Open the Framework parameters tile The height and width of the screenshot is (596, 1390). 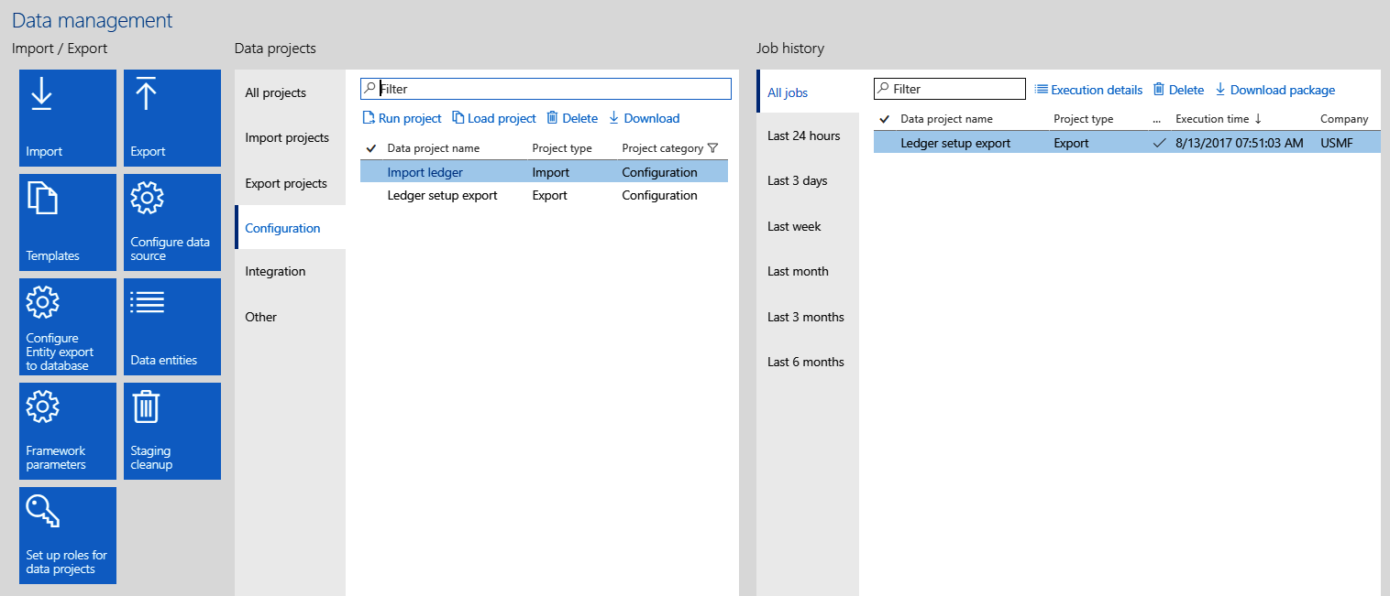(68, 431)
